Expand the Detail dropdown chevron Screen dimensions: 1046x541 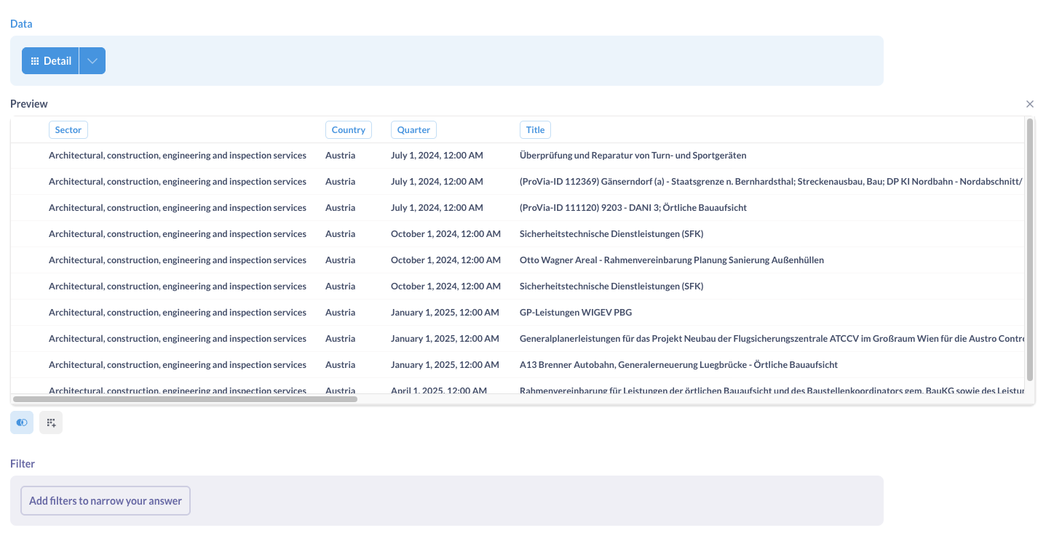tap(92, 60)
